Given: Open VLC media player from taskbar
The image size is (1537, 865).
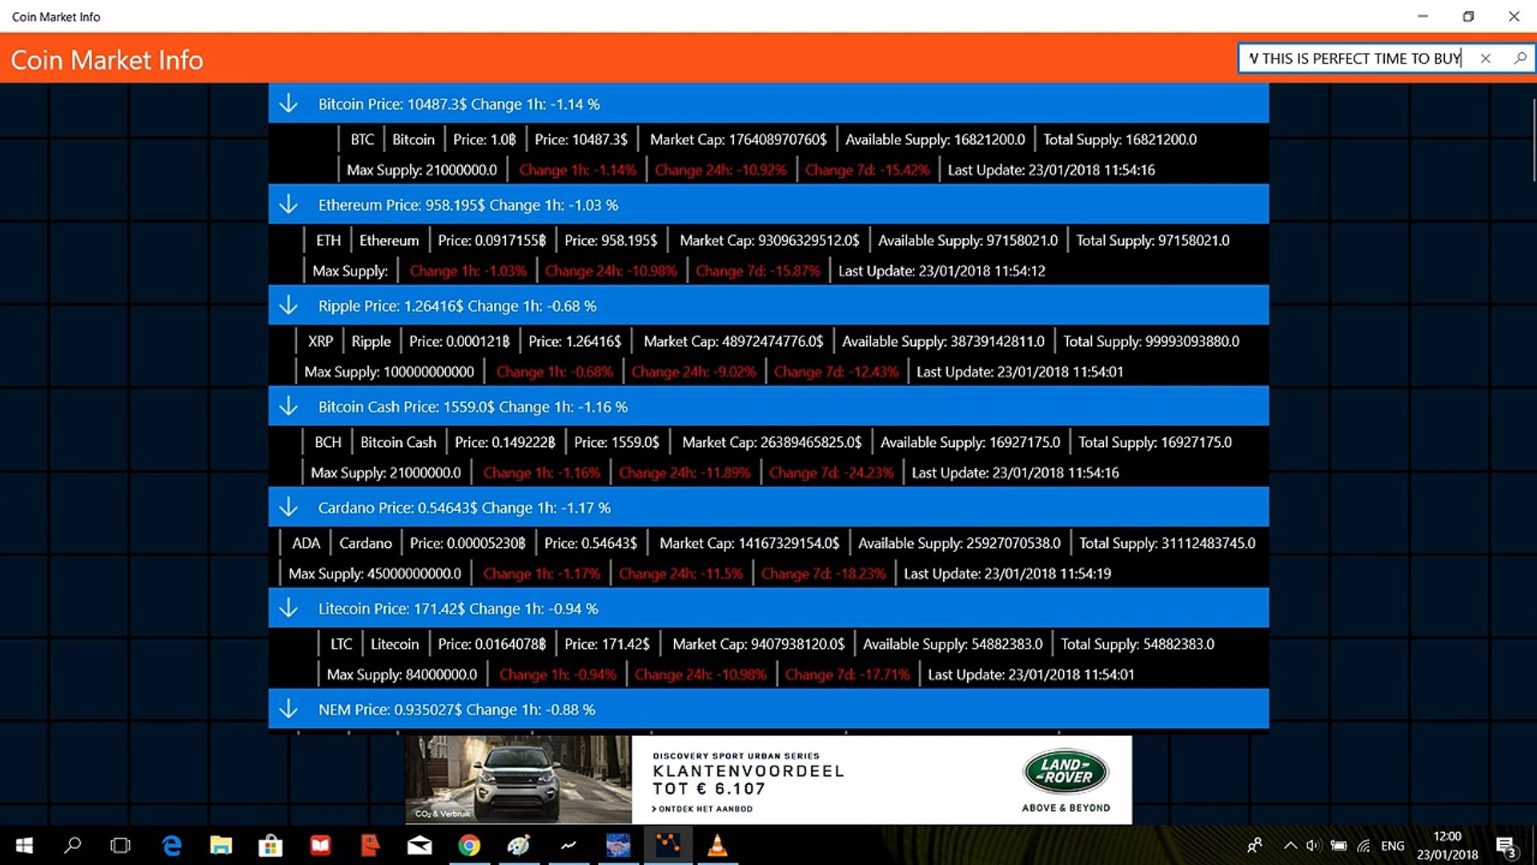Looking at the screenshot, I should click(x=717, y=846).
